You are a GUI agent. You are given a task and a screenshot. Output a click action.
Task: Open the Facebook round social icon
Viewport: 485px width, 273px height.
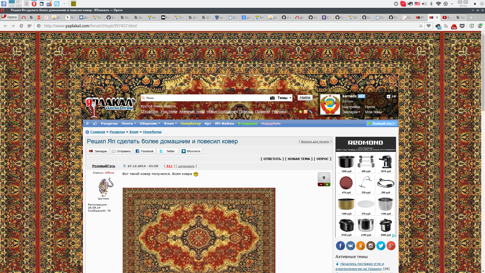coord(340,246)
